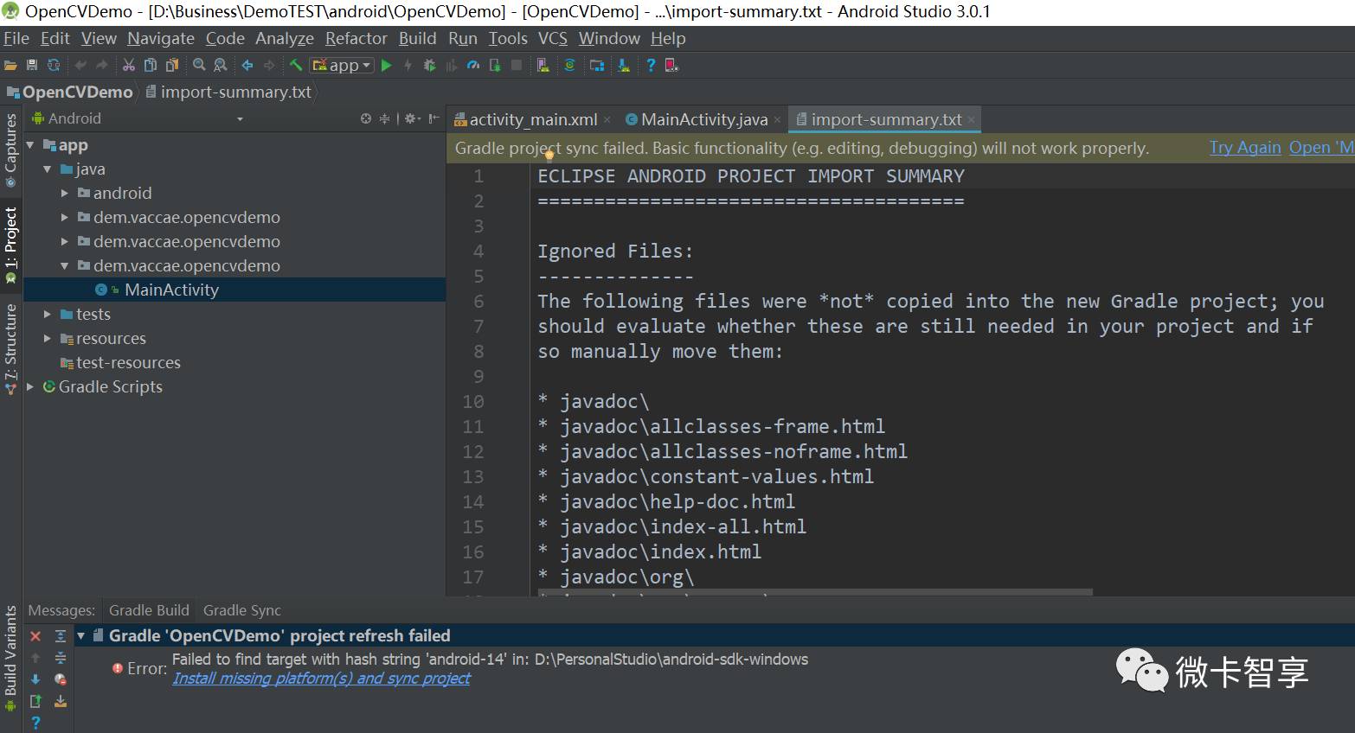The image size is (1355, 733).
Task: Click the Synchronize toolbar icon
Action: point(54,65)
